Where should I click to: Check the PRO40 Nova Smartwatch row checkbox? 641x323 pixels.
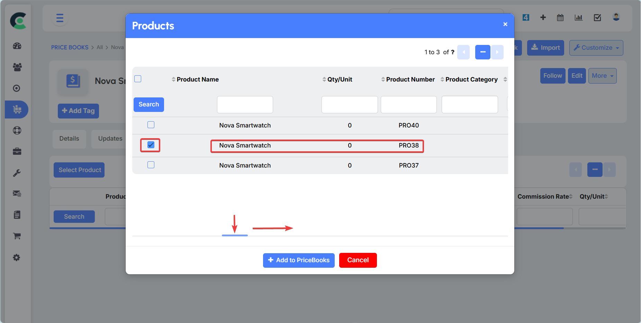(151, 125)
